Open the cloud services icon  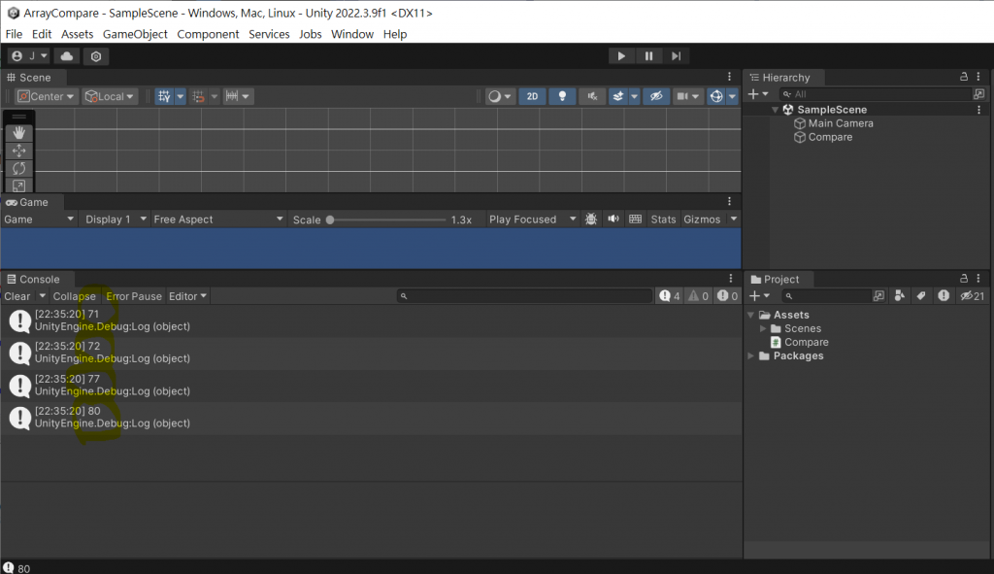point(67,55)
